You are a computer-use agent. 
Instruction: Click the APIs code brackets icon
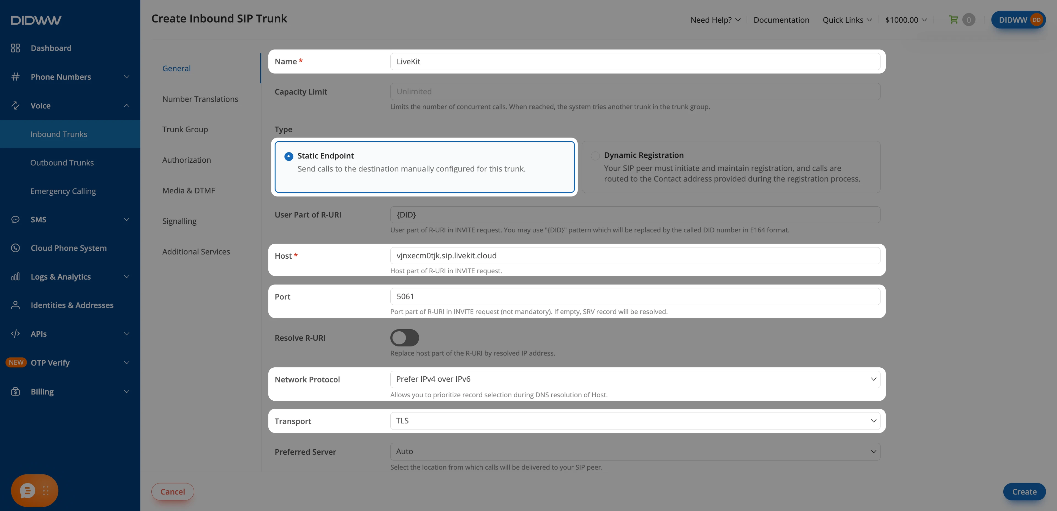pos(15,334)
